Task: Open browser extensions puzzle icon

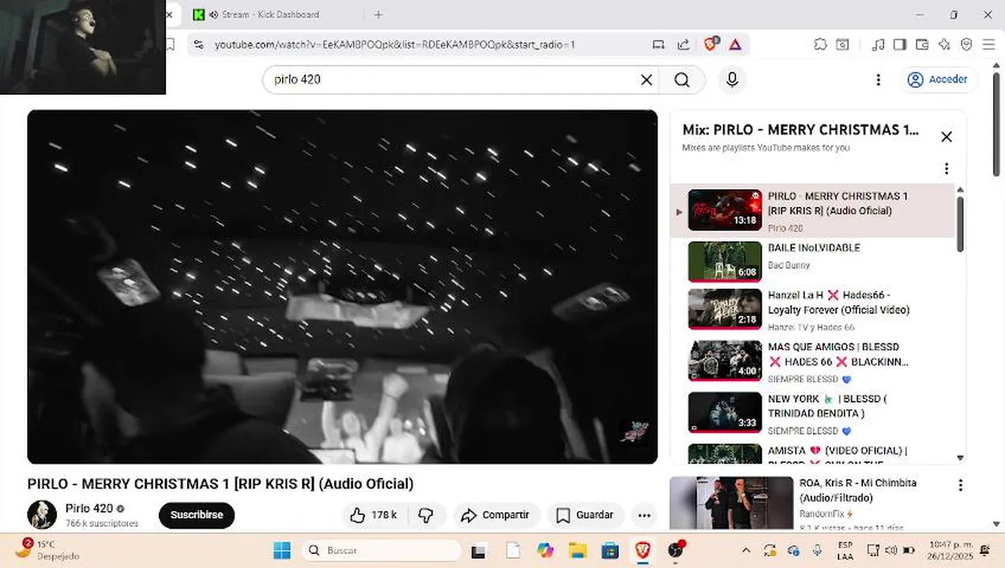Action: pos(820,45)
